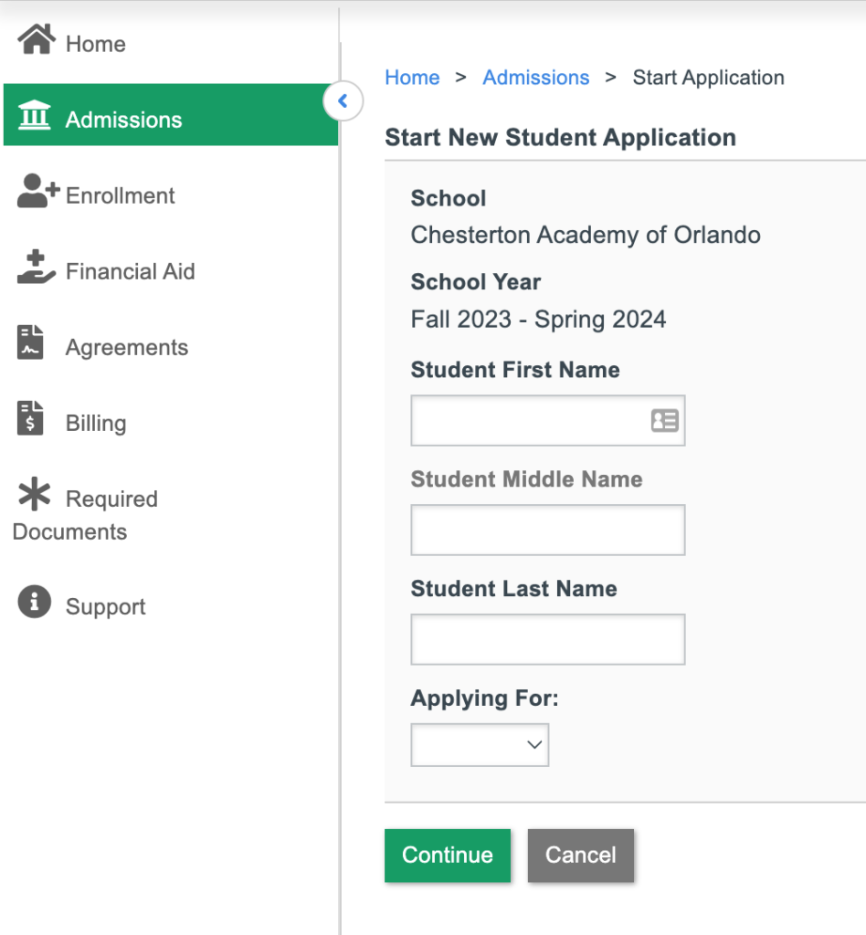Focus the Student Middle Name field
Screen dimensions: 866x935
tap(547, 531)
